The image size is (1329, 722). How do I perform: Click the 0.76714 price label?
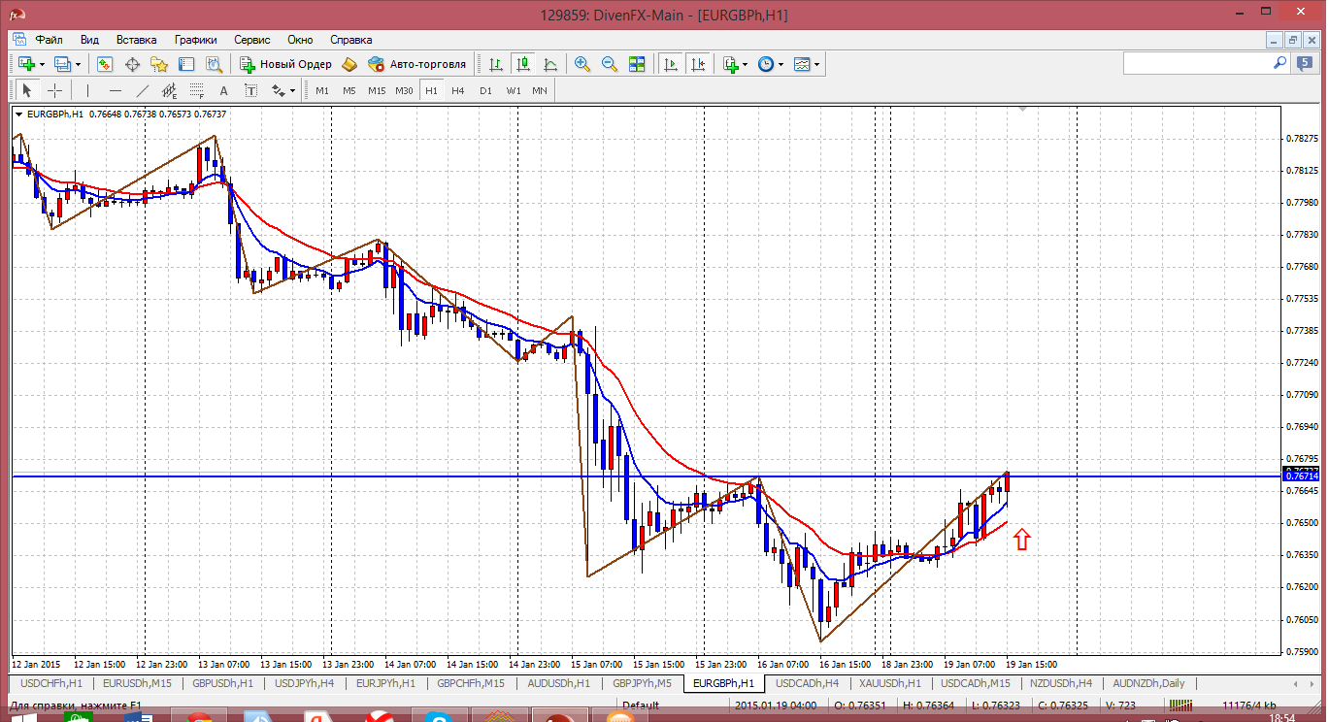[x=1301, y=476]
